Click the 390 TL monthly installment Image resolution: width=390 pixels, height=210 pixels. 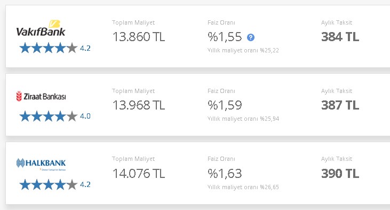340,173
